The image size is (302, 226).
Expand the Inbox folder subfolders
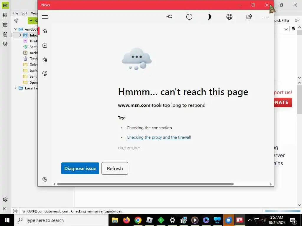20,35
